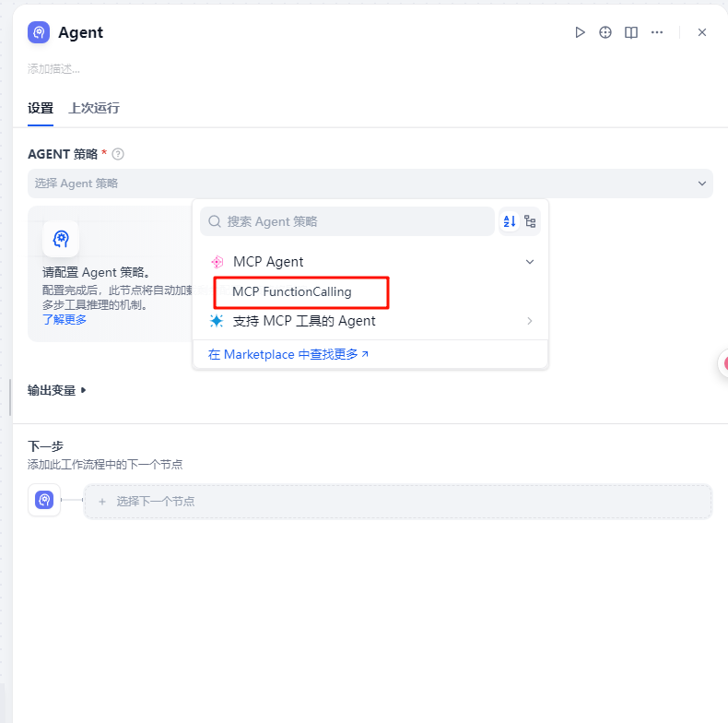Click the crosshair locate-node icon
Image resolution: width=728 pixels, height=723 pixels.
pos(605,32)
